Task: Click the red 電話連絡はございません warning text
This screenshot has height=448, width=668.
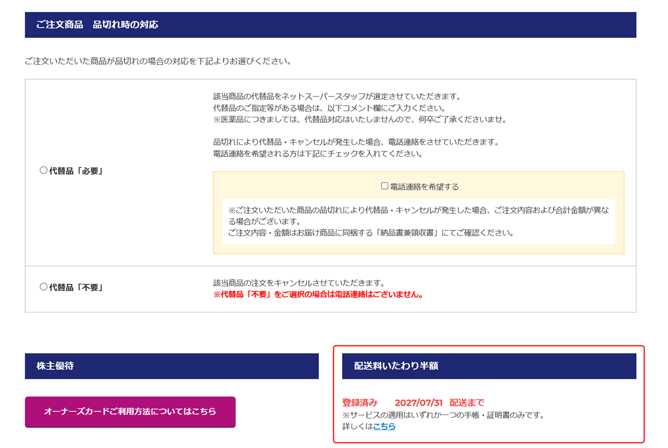Action: [318, 295]
